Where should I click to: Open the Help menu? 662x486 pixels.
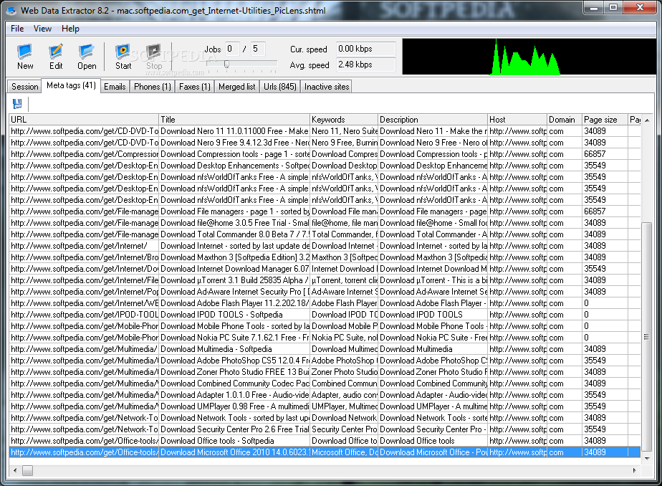coord(70,29)
